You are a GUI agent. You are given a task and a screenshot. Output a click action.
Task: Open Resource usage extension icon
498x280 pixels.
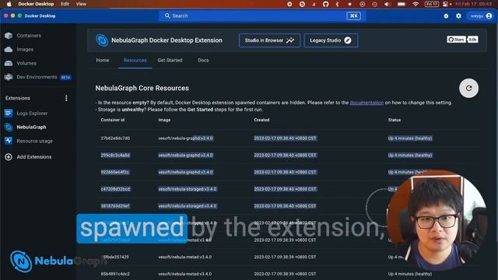9,141
